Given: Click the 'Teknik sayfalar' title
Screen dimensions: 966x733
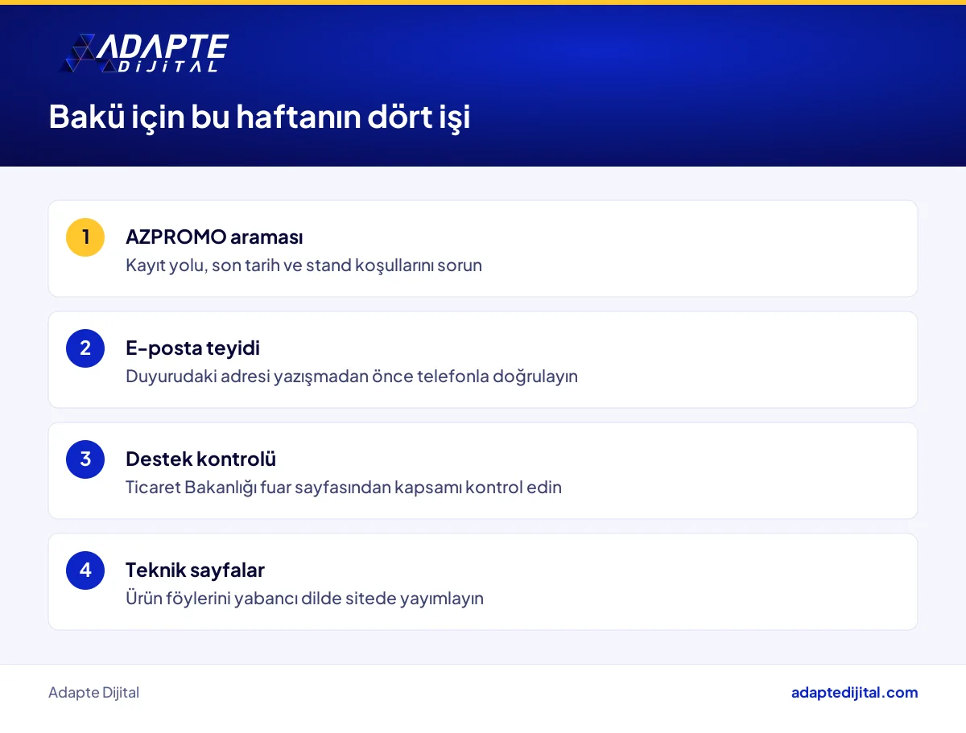Looking at the screenshot, I should (195, 570).
